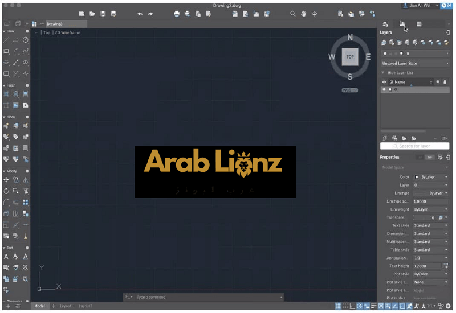This screenshot has width=456, height=313.
Task: Toggle visibility of layer 0 row
Action: click(384, 89)
